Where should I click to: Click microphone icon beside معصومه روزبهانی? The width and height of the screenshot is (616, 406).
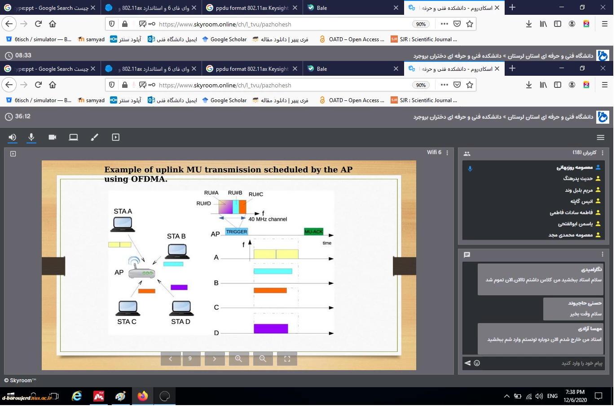tap(470, 169)
